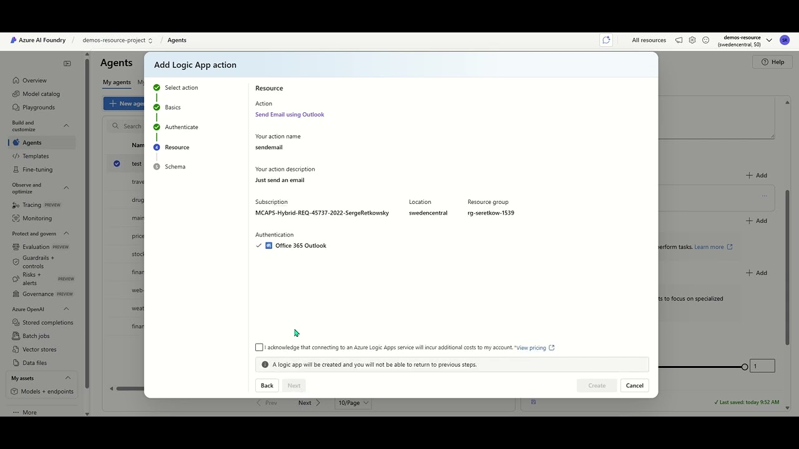The image size is (799, 449).
Task: Click the New agent button
Action: (124, 104)
